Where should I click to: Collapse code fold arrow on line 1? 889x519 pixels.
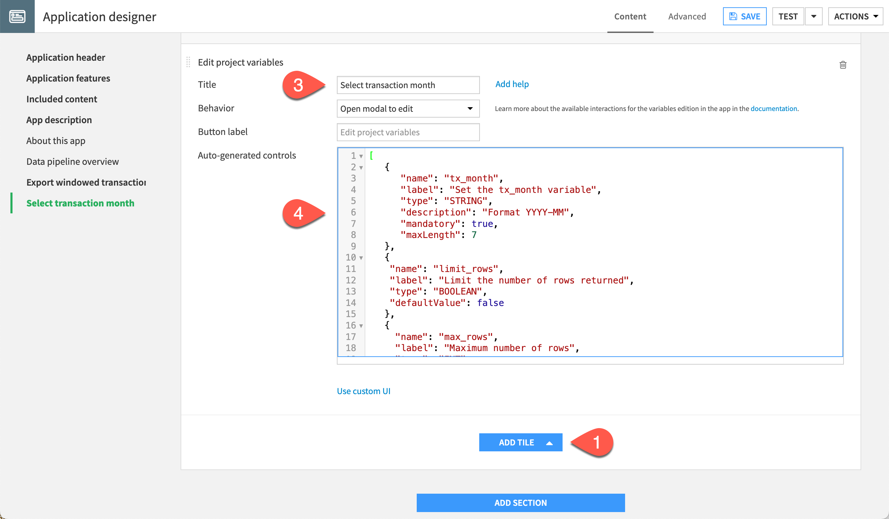coord(361,156)
